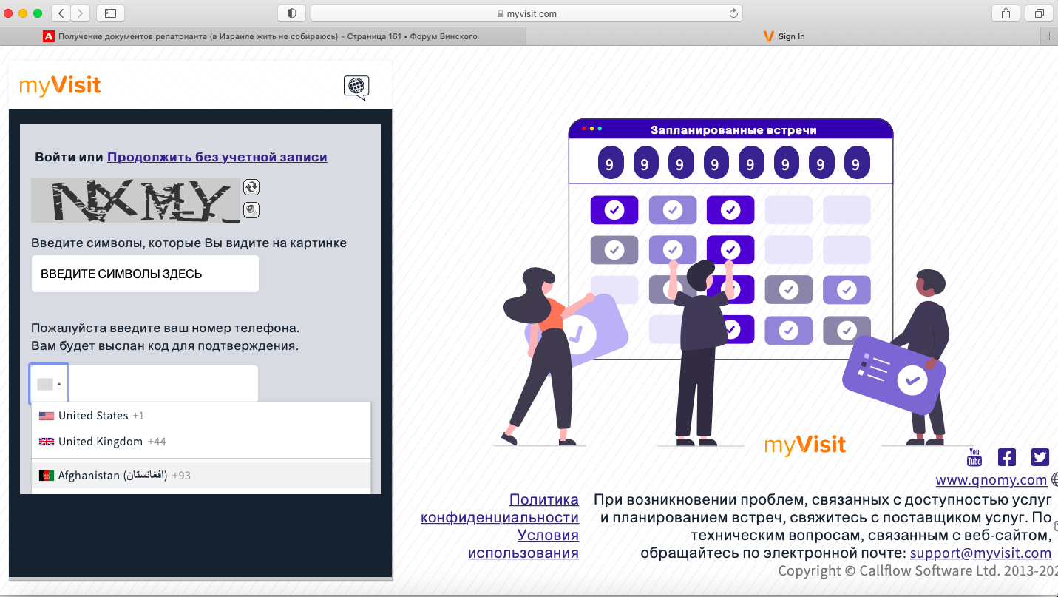Refresh the captcha image
The height and width of the screenshot is (597, 1058).
coord(251,187)
